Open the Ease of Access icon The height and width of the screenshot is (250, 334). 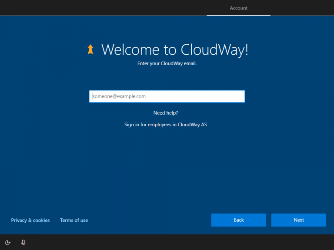point(8,243)
